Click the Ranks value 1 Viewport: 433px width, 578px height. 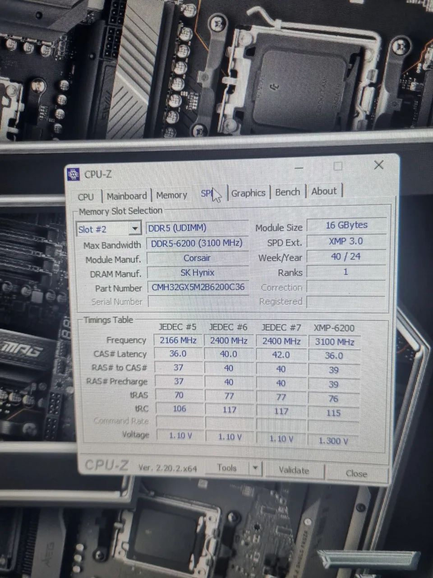pyautogui.click(x=346, y=272)
